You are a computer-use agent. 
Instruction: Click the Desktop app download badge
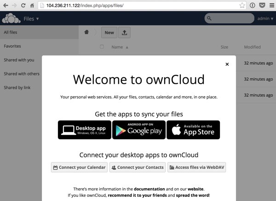tap(85, 130)
